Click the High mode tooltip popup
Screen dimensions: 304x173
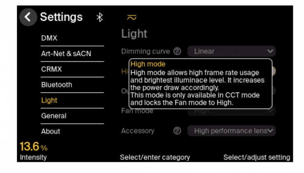point(200,83)
